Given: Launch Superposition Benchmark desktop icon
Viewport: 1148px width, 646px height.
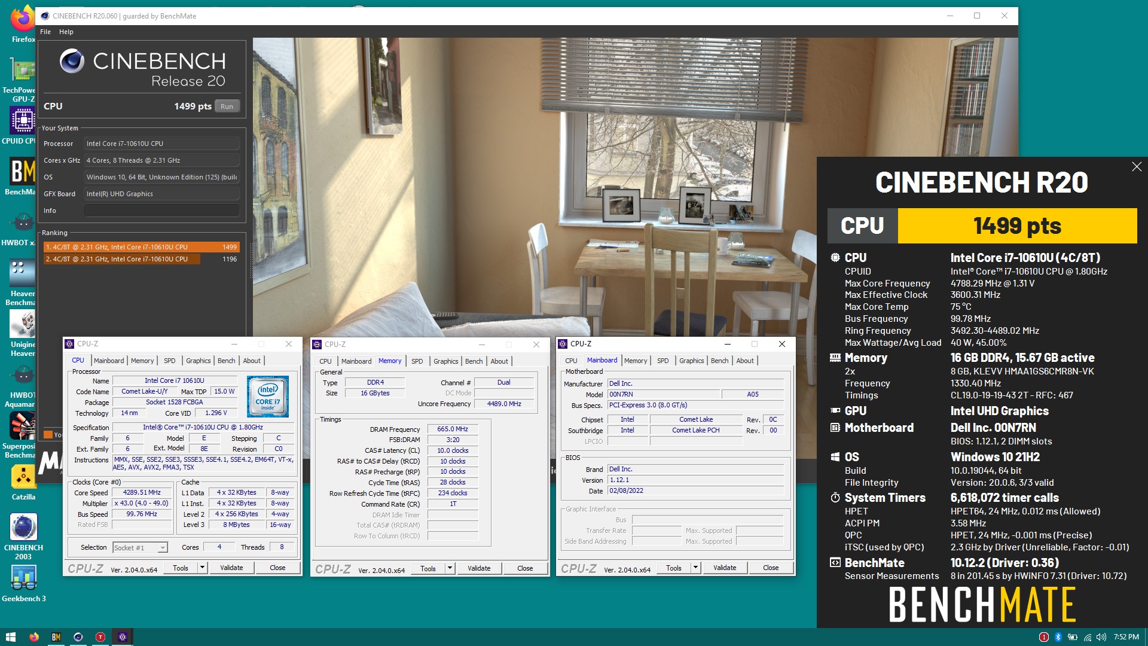Looking at the screenshot, I should [x=22, y=435].
